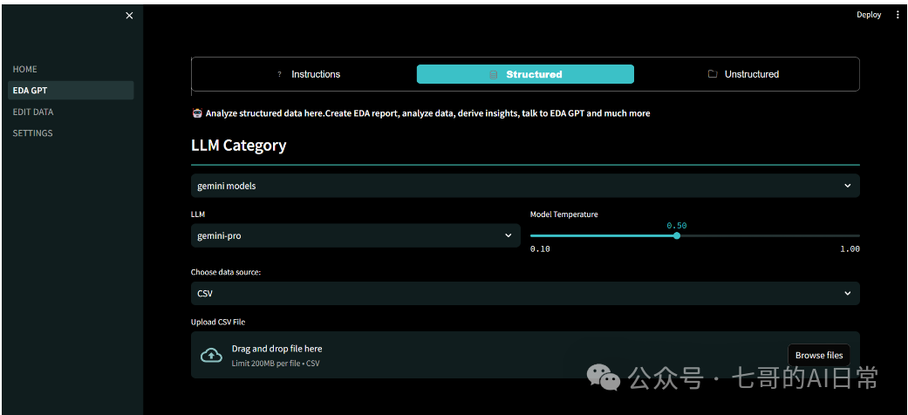Click the Limit 200MB per file text
The height and width of the screenshot is (415, 908).
276,364
